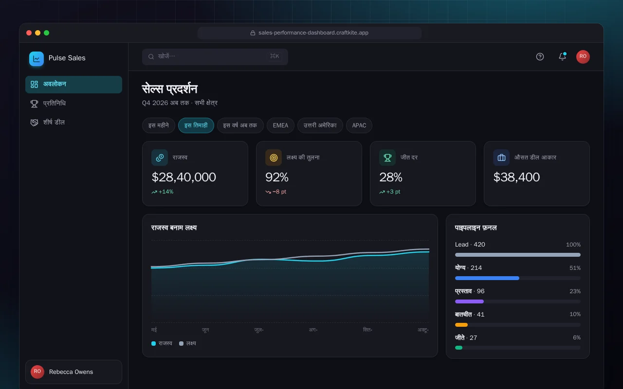Go to the प्रतिनिधि sidebar item

73,104
